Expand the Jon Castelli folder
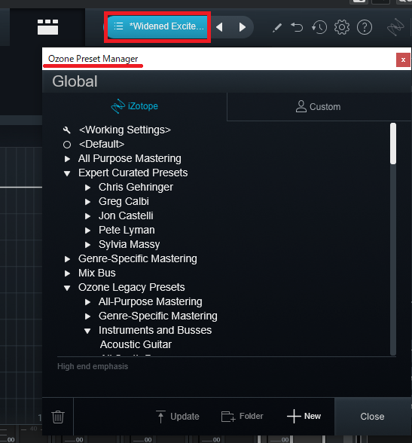Viewport: 412px width, 443px height. pyautogui.click(x=88, y=216)
